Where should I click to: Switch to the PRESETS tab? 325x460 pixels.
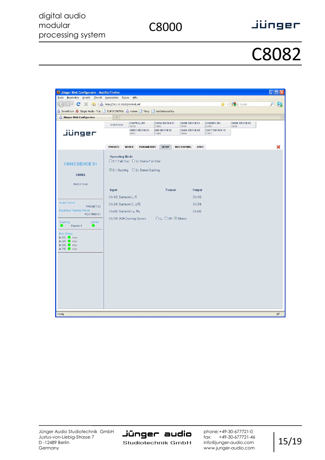pyautogui.click(x=114, y=147)
